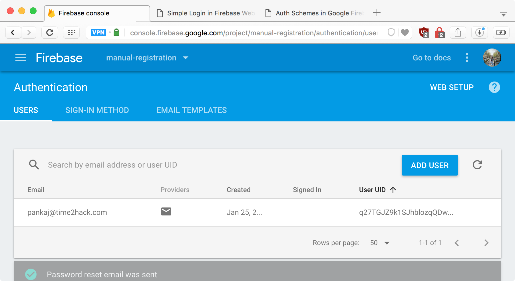This screenshot has height=281, width=515.
Task: Click the address bar URL
Action: coord(254,33)
